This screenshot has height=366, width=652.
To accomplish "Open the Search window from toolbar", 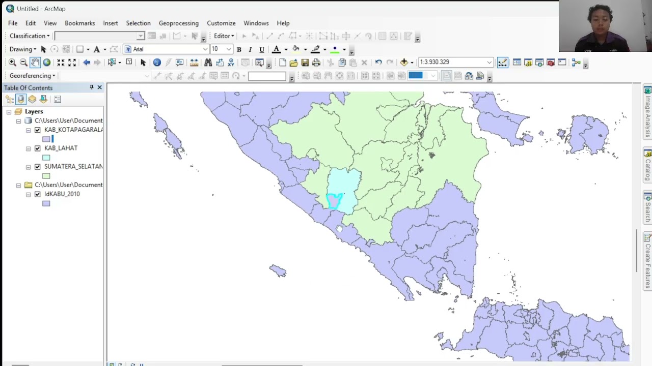I will point(539,62).
